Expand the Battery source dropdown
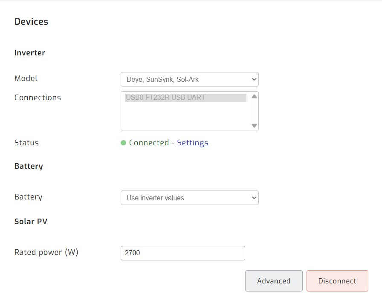 (x=189, y=198)
